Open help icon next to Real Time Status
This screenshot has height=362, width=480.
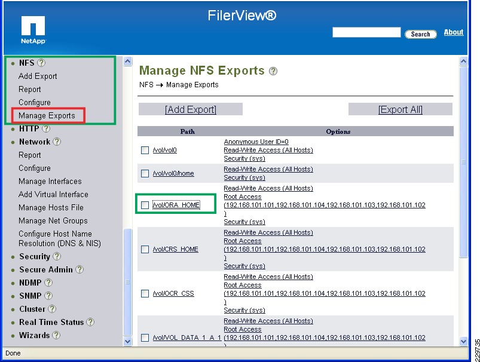[90, 322]
